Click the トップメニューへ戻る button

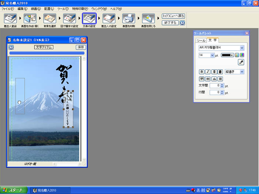click(x=173, y=16)
